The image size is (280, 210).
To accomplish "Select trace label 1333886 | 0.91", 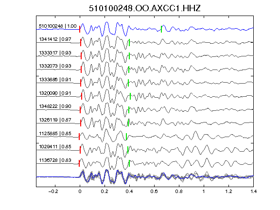I will click(x=55, y=79).
